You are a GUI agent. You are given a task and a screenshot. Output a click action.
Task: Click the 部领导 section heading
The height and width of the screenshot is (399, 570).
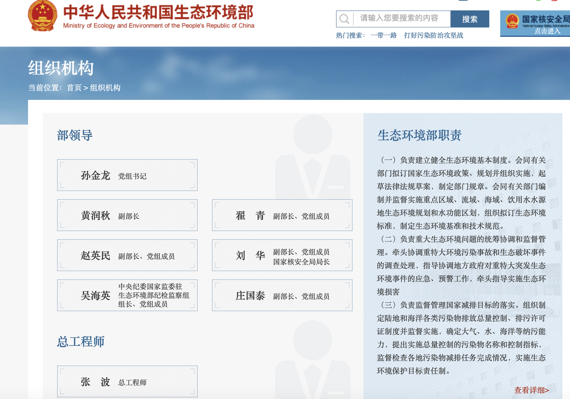[75, 136]
